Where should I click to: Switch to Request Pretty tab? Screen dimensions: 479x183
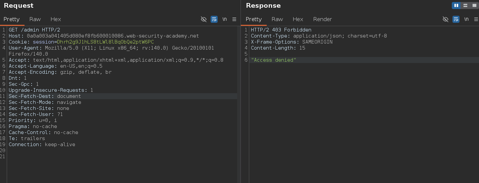click(12, 19)
